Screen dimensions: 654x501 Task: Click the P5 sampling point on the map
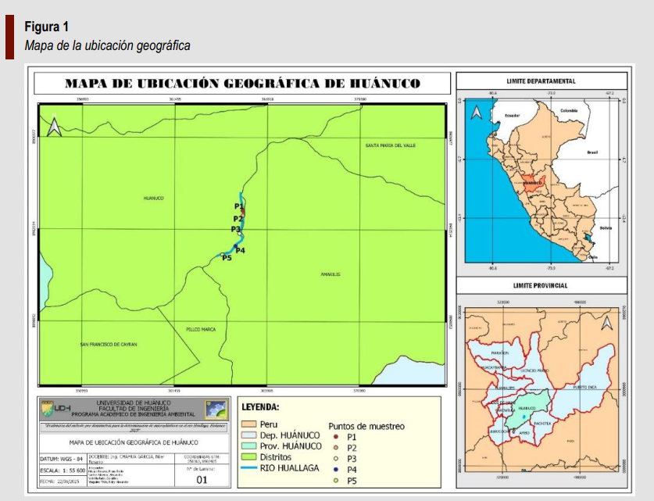[x=223, y=254]
